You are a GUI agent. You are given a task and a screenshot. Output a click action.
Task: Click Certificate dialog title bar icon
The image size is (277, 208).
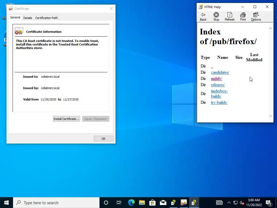point(11,8)
